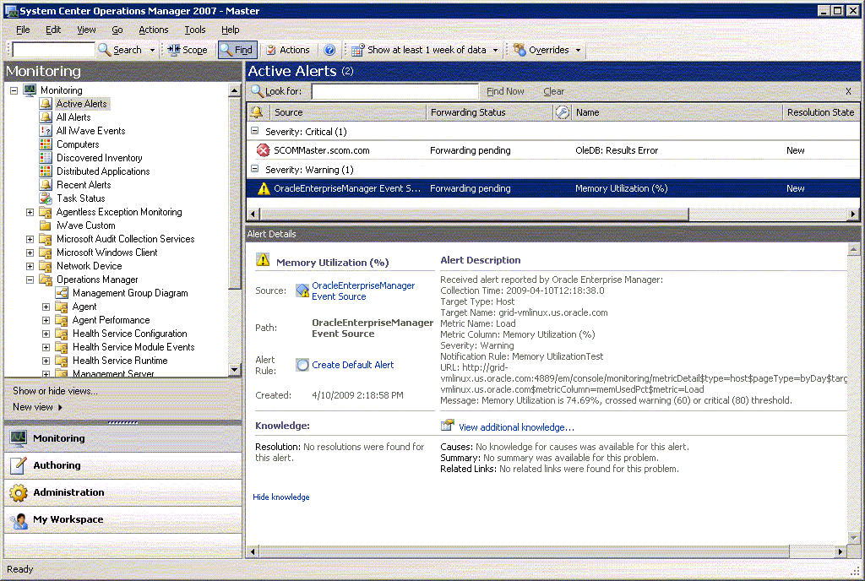Screen dimensions: 865x581
Task: Click the Look for search field
Action: pos(394,91)
